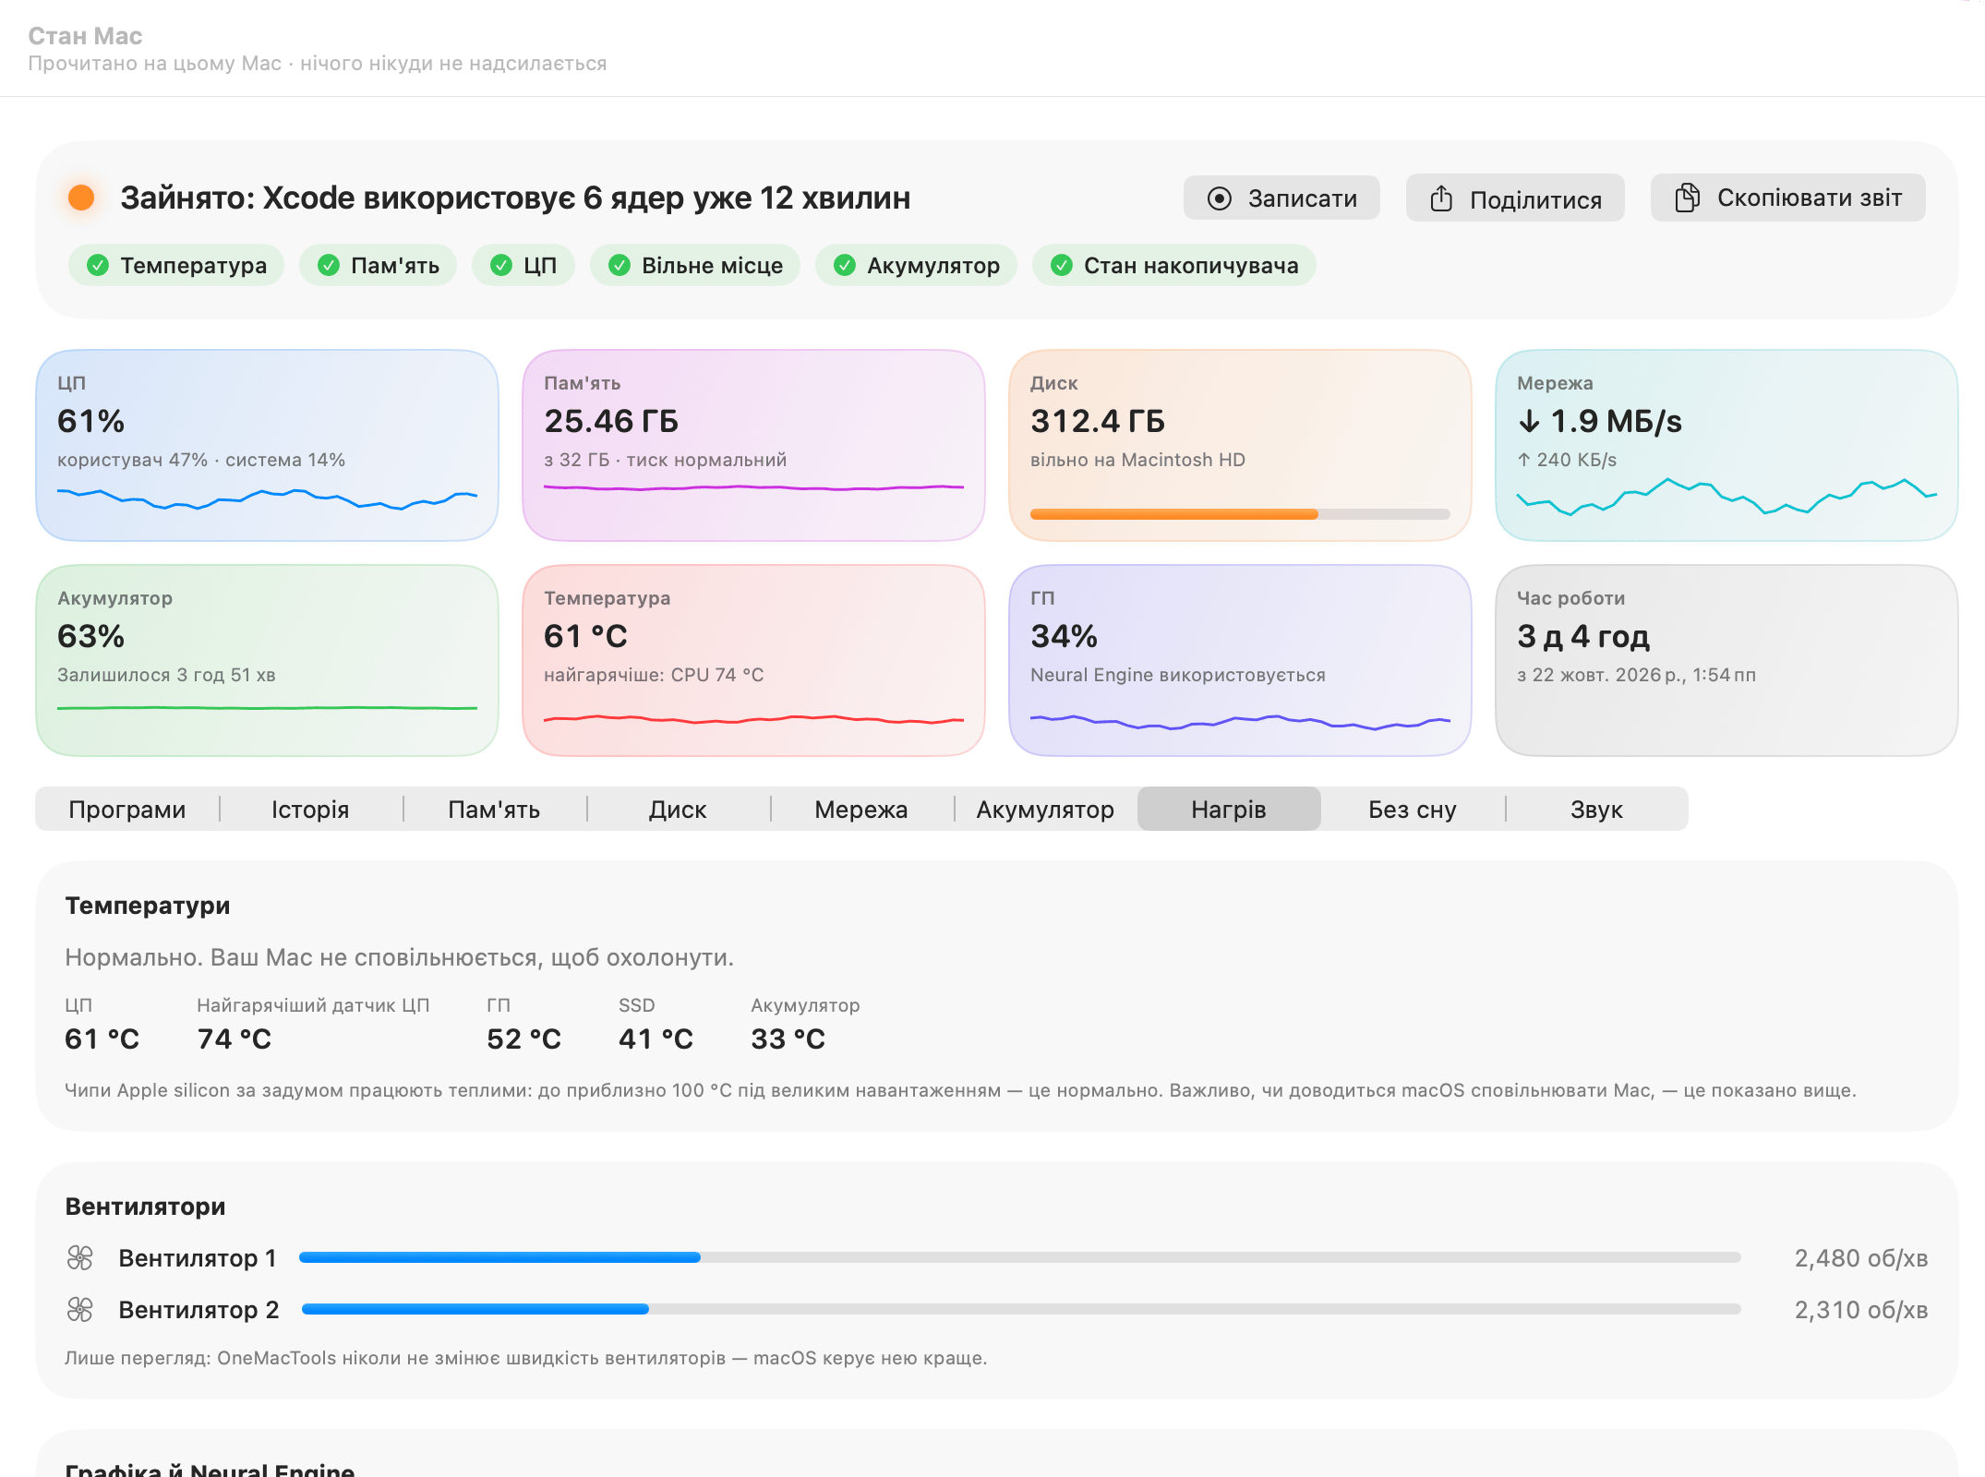The width and height of the screenshot is (1985, 1477).
Task: Open the Акумулятор 63% card
Action: (x=267, y=660)
